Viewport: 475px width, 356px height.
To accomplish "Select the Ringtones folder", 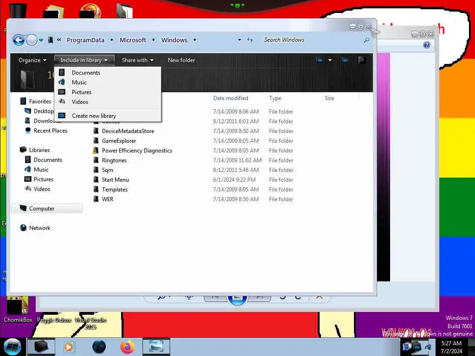I will (x=114, y=160).
